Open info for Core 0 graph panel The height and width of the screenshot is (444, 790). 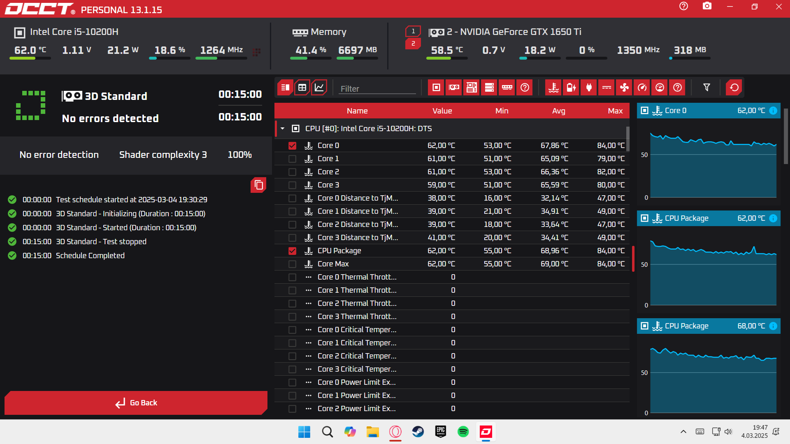[x=773, y=111]
